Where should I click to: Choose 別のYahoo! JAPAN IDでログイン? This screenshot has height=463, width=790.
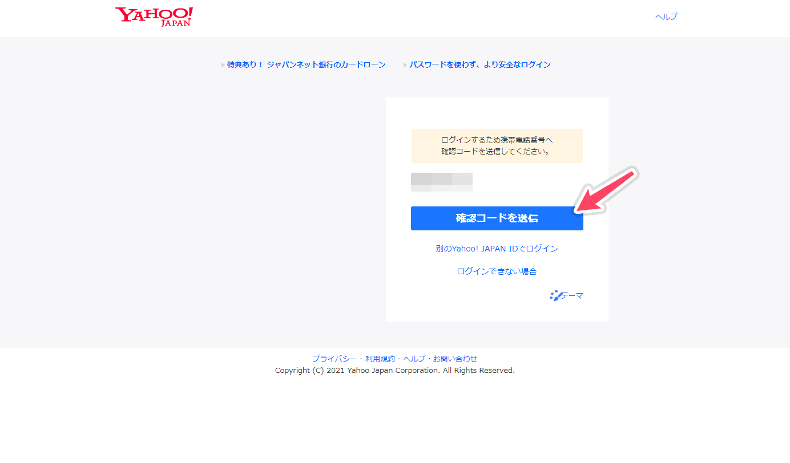(497, 249)
